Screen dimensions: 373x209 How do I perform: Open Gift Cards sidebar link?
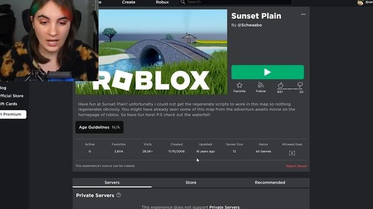(x=9, y=104)
